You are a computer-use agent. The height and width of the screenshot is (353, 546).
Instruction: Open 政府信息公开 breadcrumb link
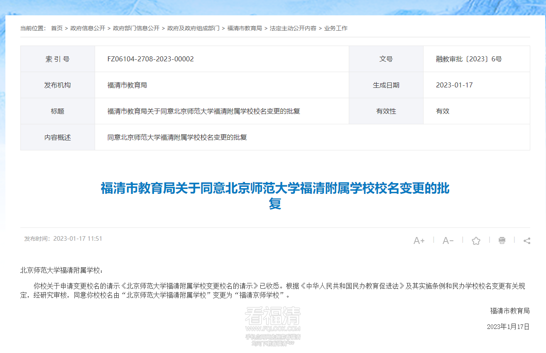pyautogui.click(x=88, y=28)
